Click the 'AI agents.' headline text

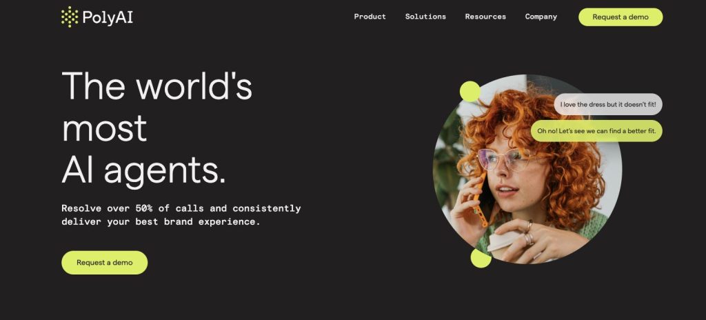143,171
